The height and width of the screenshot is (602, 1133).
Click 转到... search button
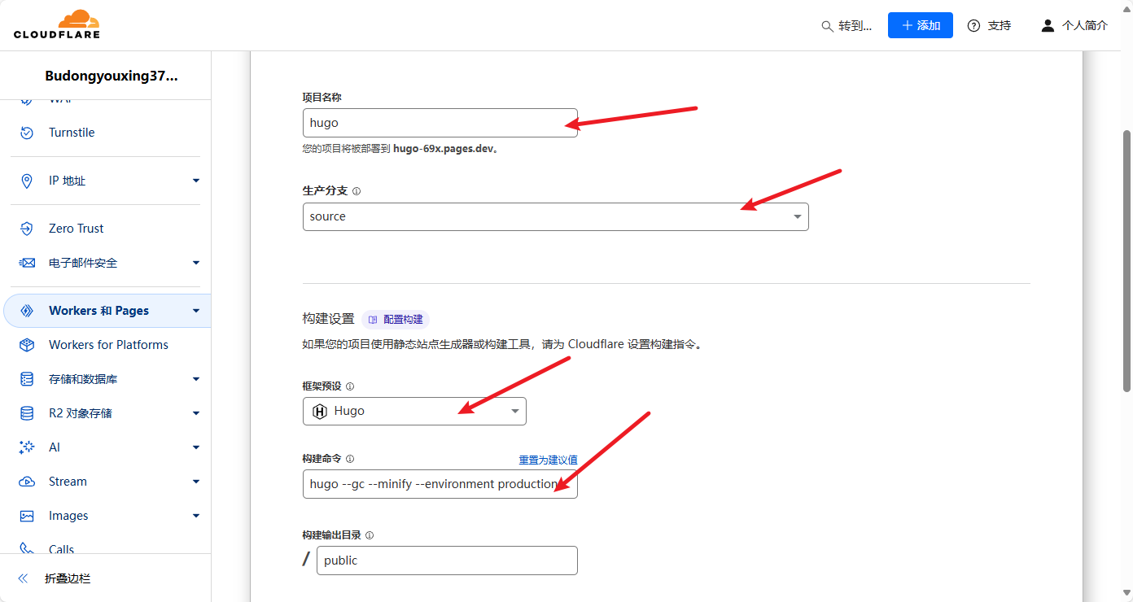pyautogui.click(x=846, y=26)
